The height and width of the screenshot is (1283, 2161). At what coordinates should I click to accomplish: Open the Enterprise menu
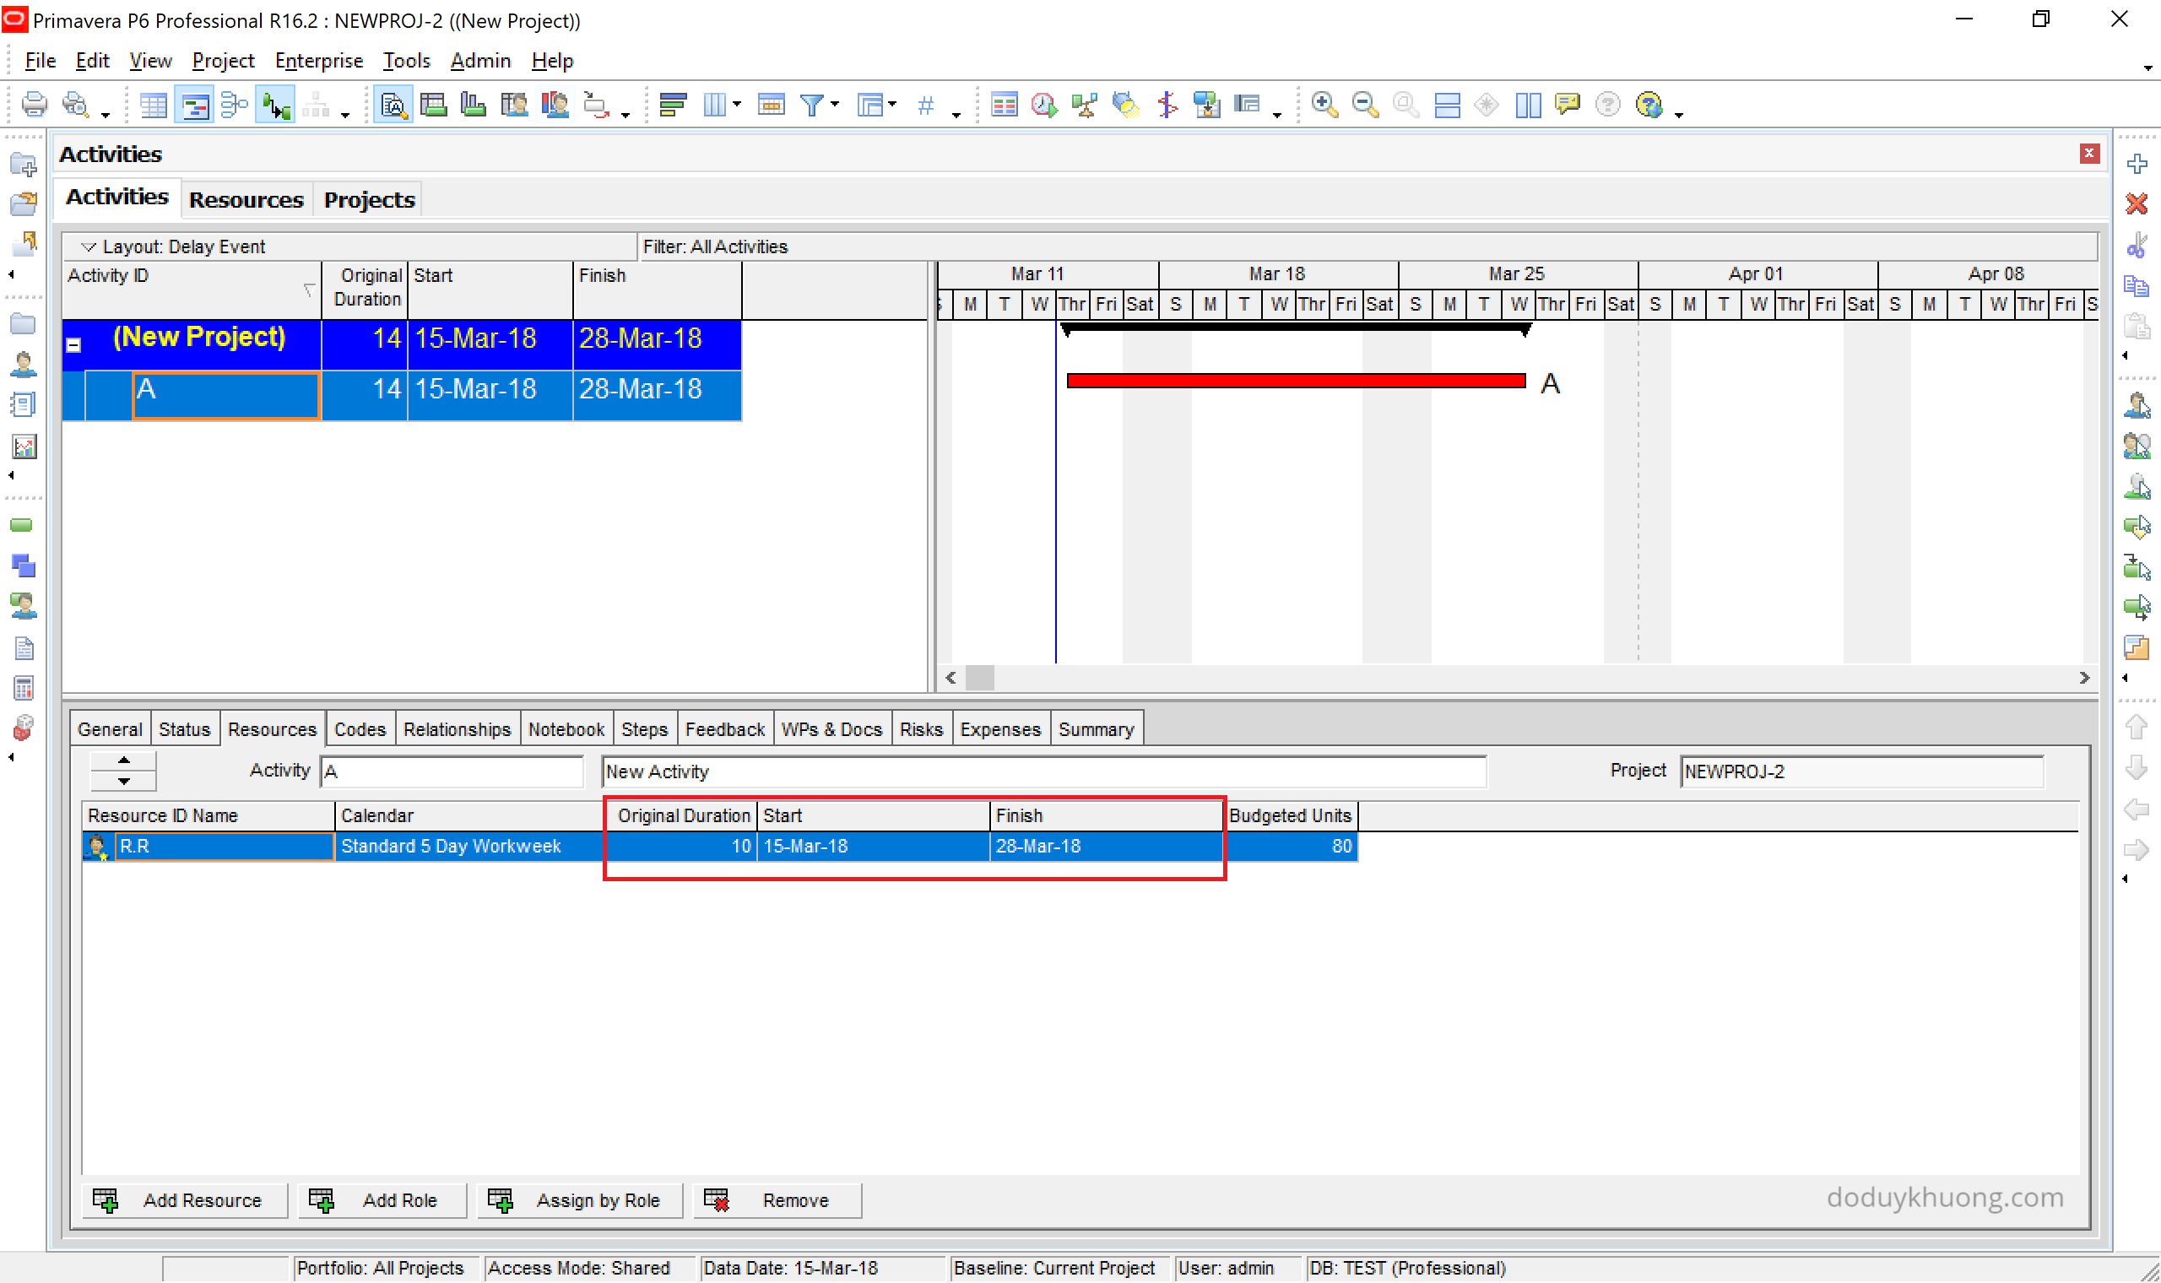318,61
